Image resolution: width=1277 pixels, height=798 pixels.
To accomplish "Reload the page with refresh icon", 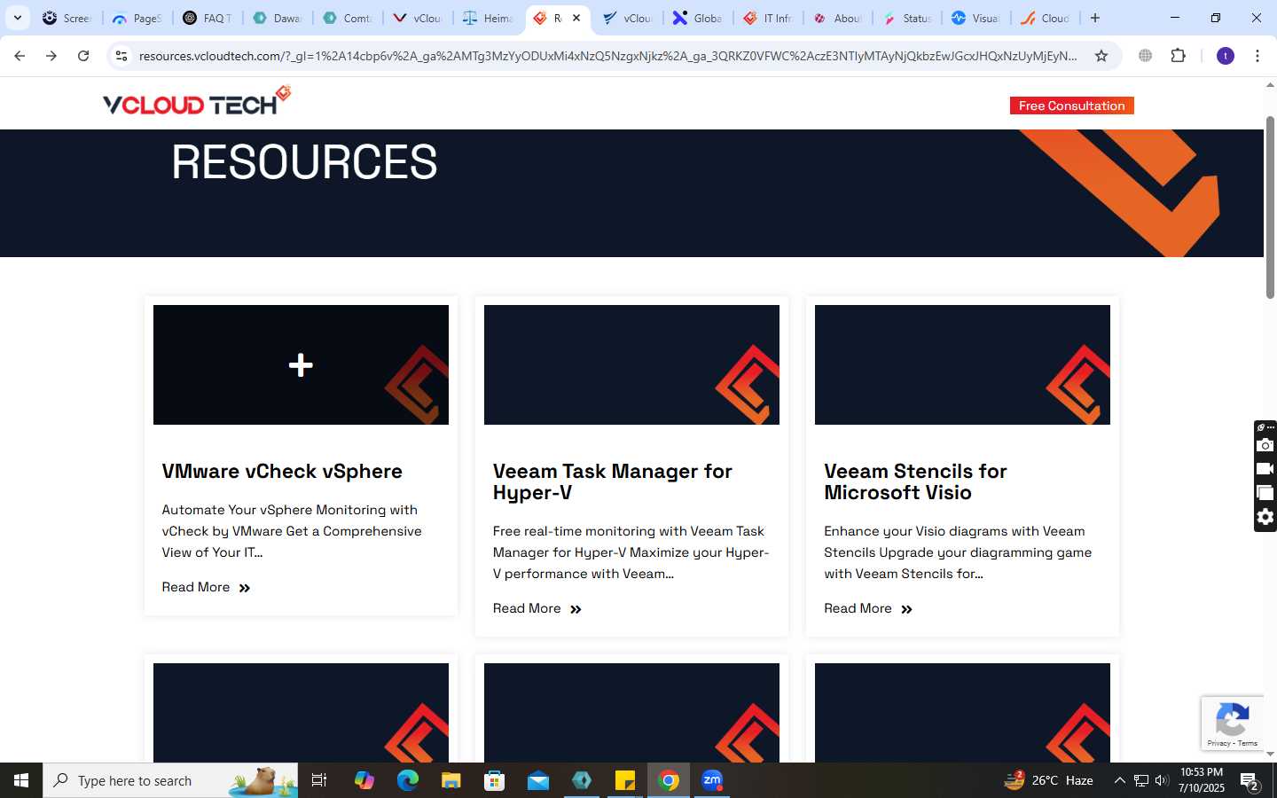I will tap(83, 56).
